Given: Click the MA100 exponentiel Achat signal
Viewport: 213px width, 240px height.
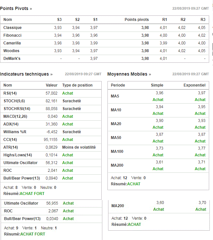Looking at the screenshot, I should tap(200, 155).
